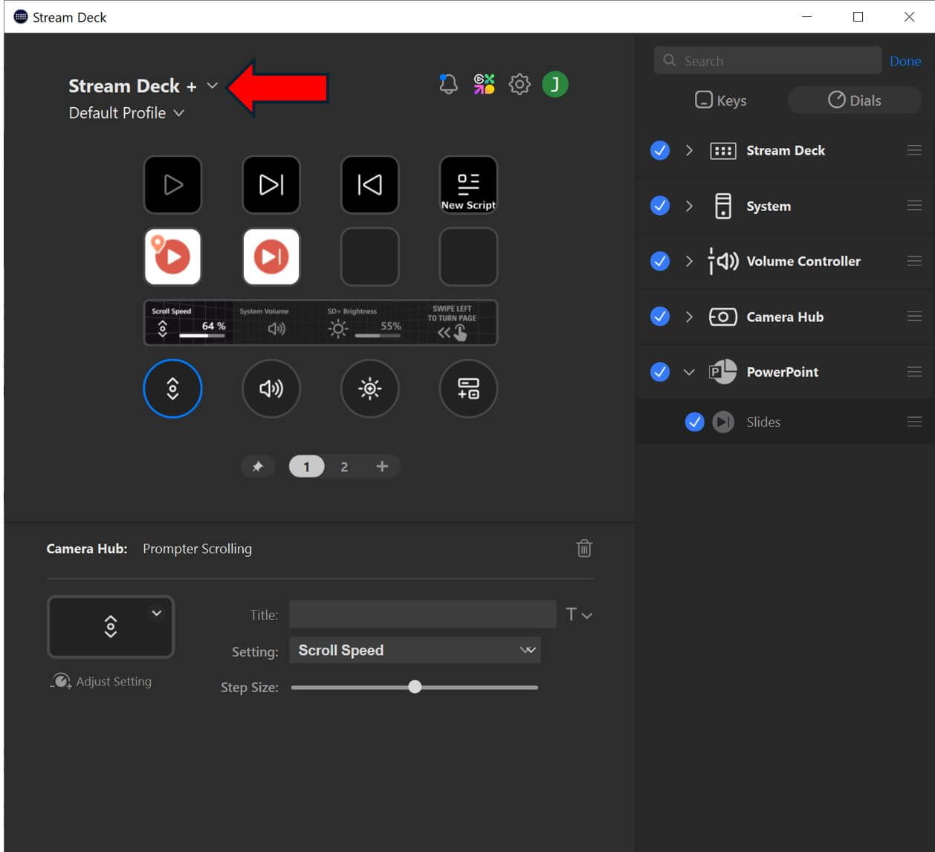
Task: Open the green J user profile avatar
Action: point(555,84)
